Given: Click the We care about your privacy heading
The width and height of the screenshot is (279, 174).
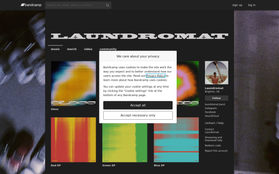Looking at the screenshot, I should [138, 56].
